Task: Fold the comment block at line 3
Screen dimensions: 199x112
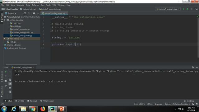Action: click(x=51, y=24)
